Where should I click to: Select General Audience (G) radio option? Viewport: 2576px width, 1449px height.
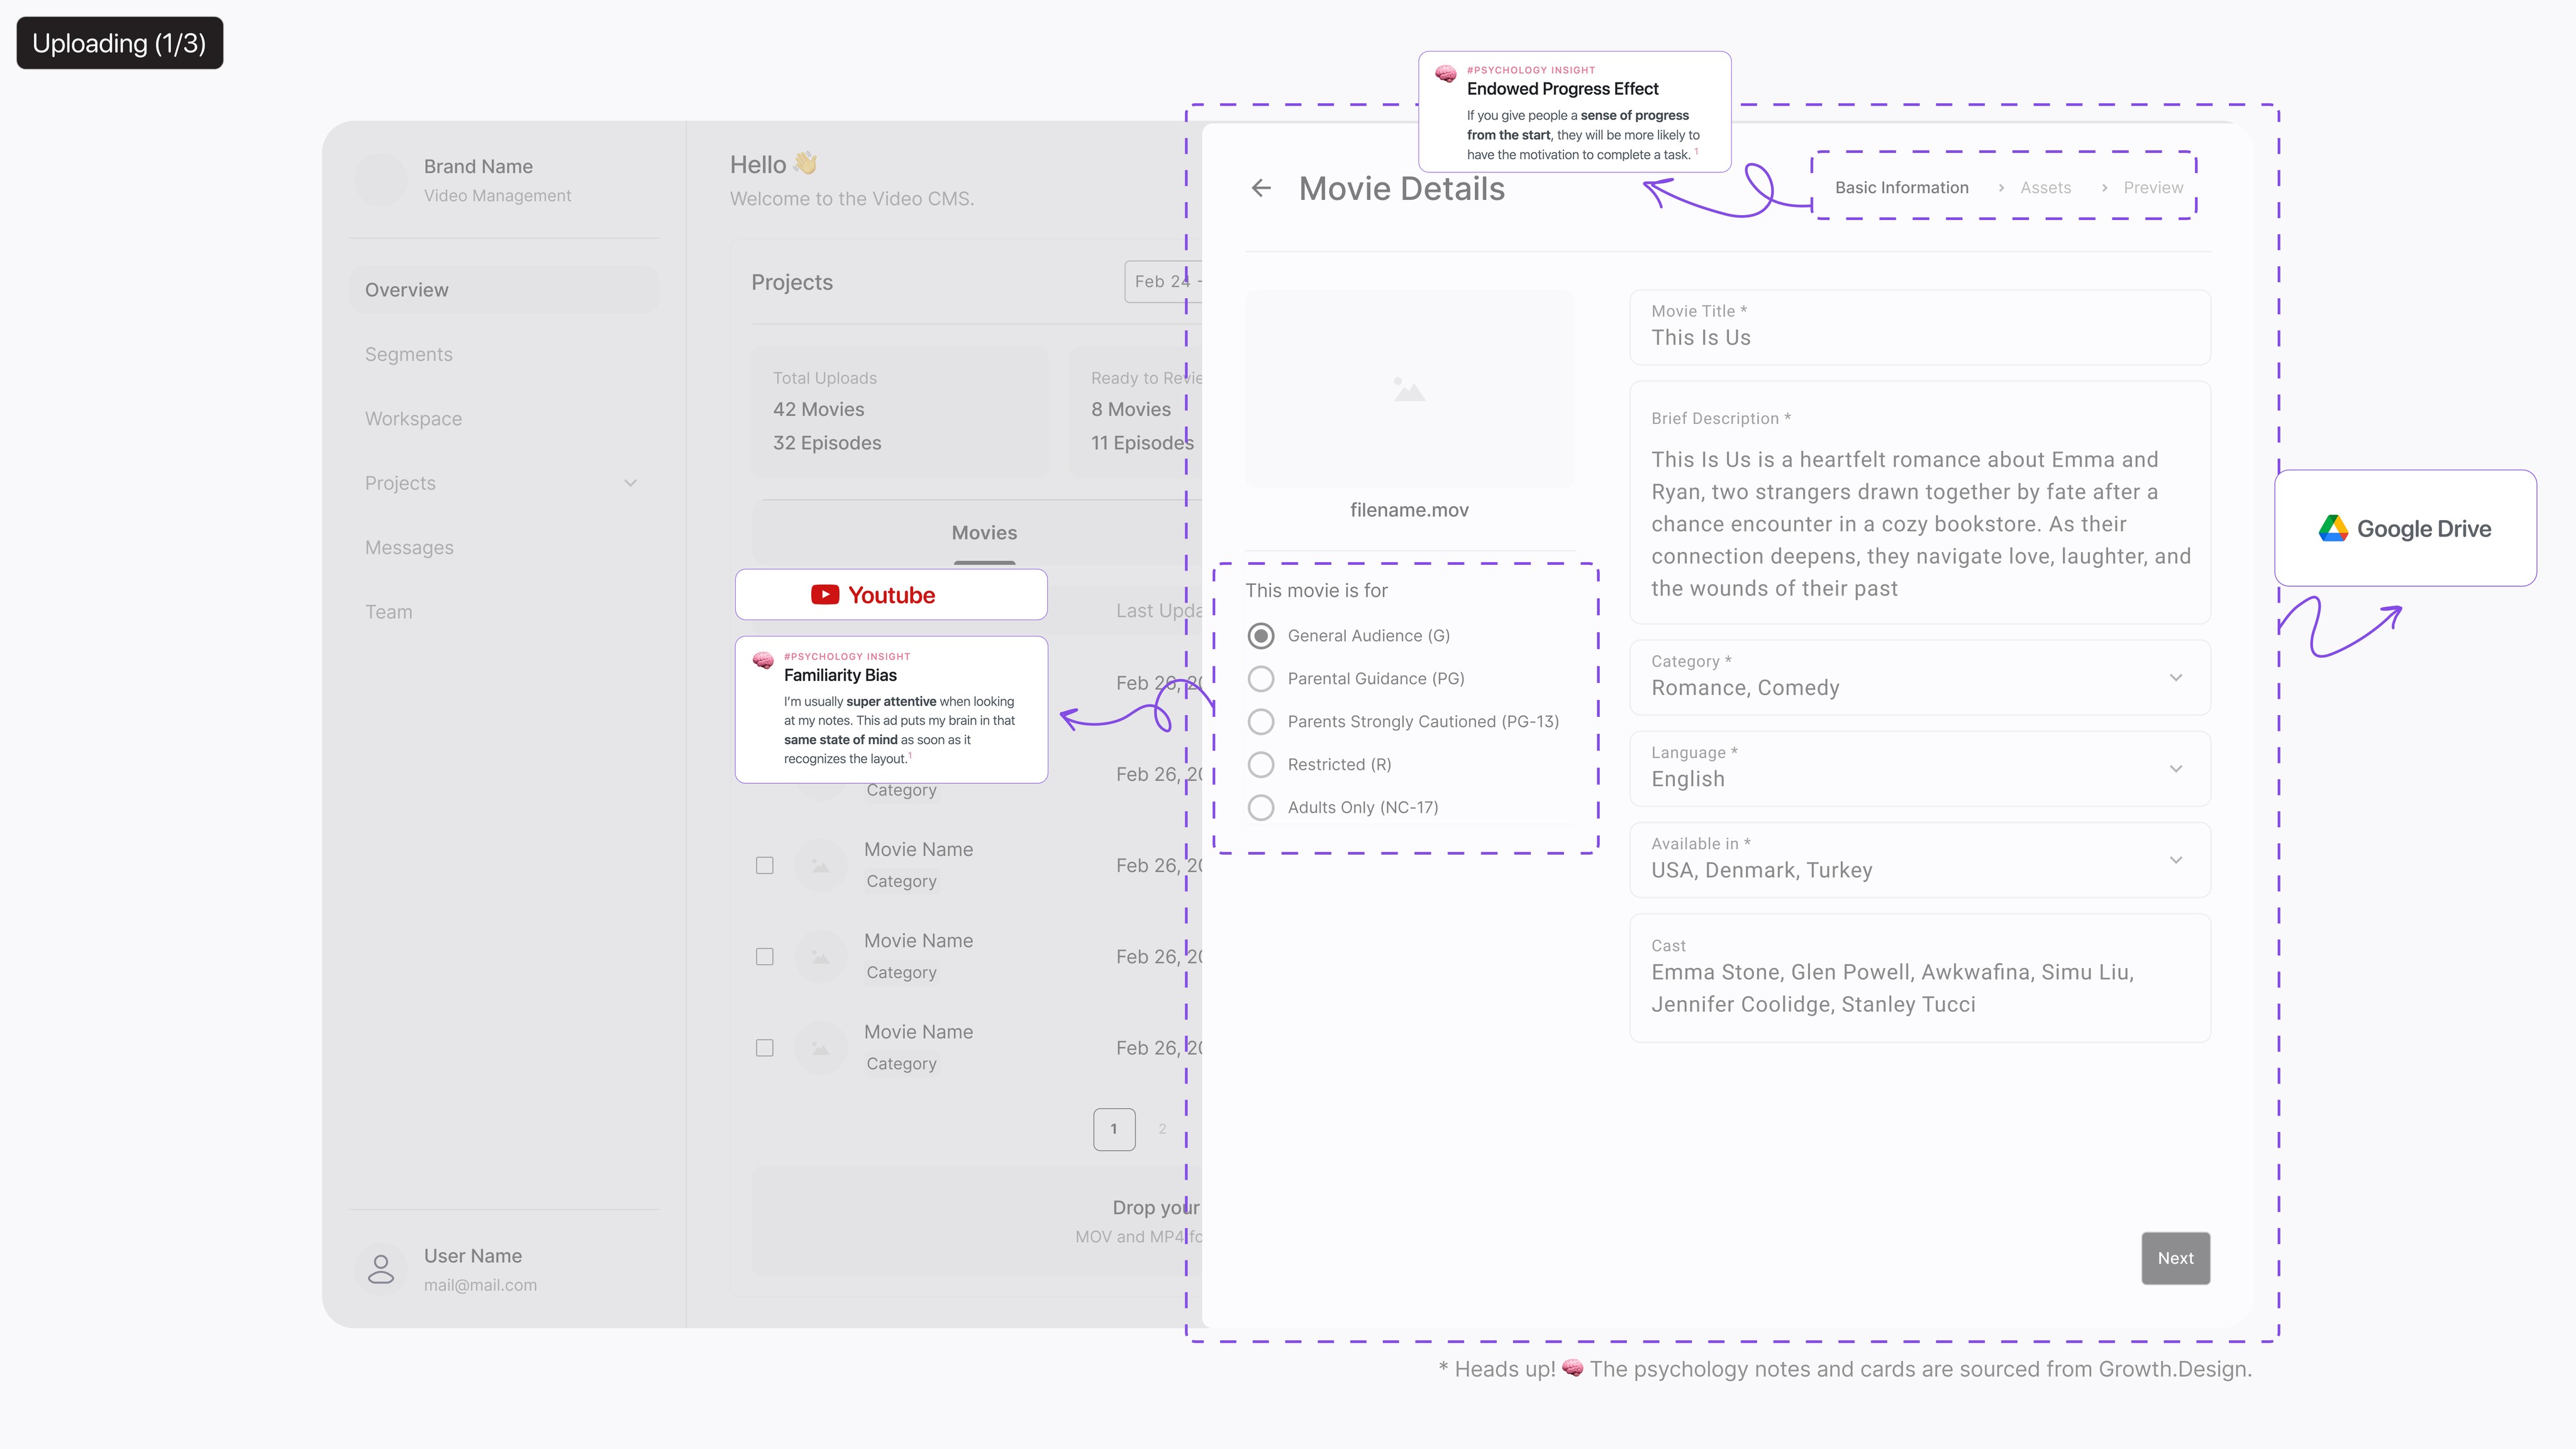tap(1261, 636)
